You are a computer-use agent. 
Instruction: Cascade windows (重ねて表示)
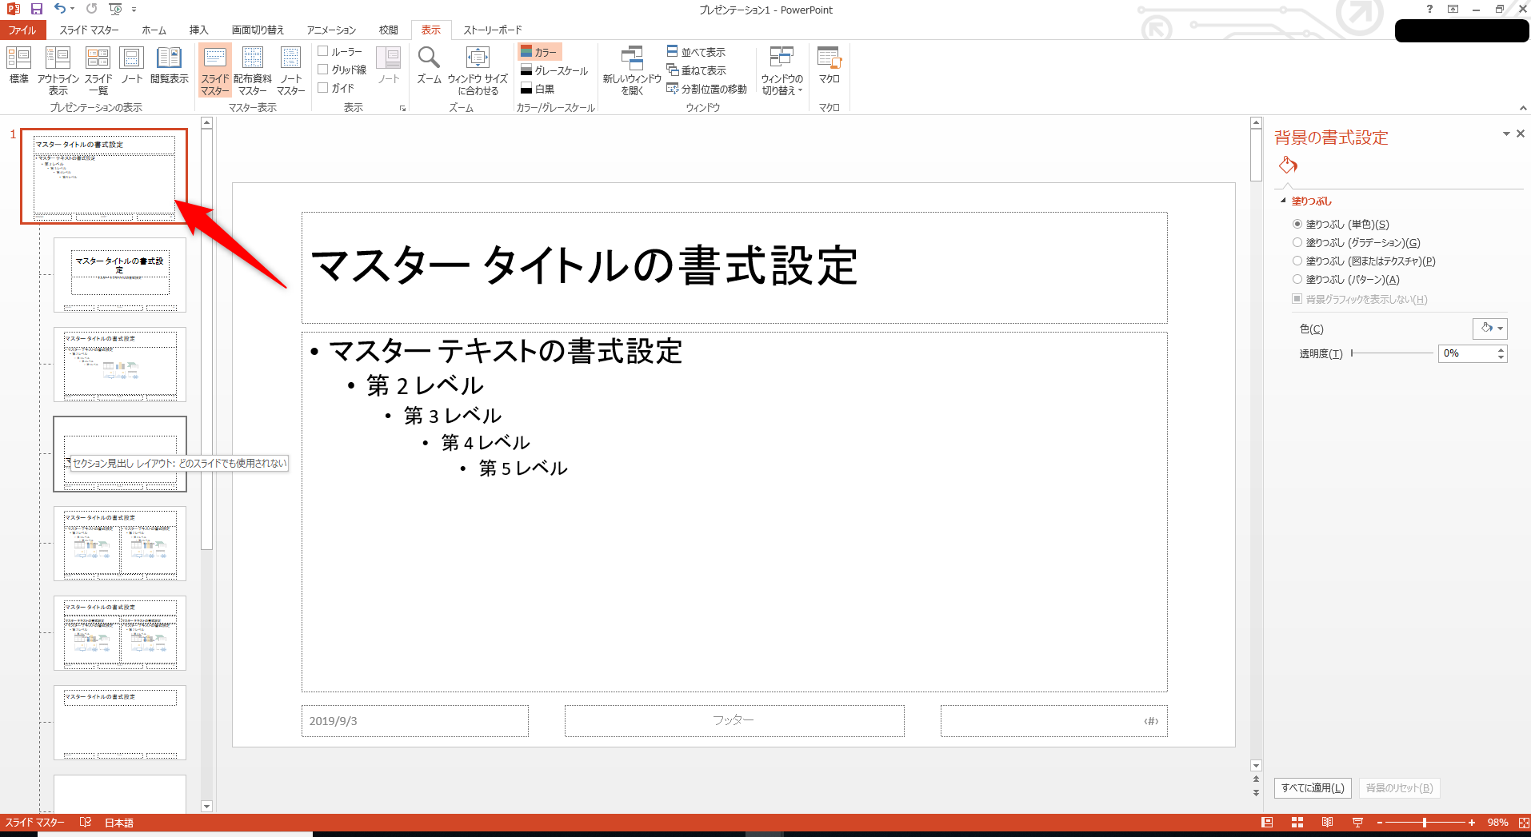[696, 70]
